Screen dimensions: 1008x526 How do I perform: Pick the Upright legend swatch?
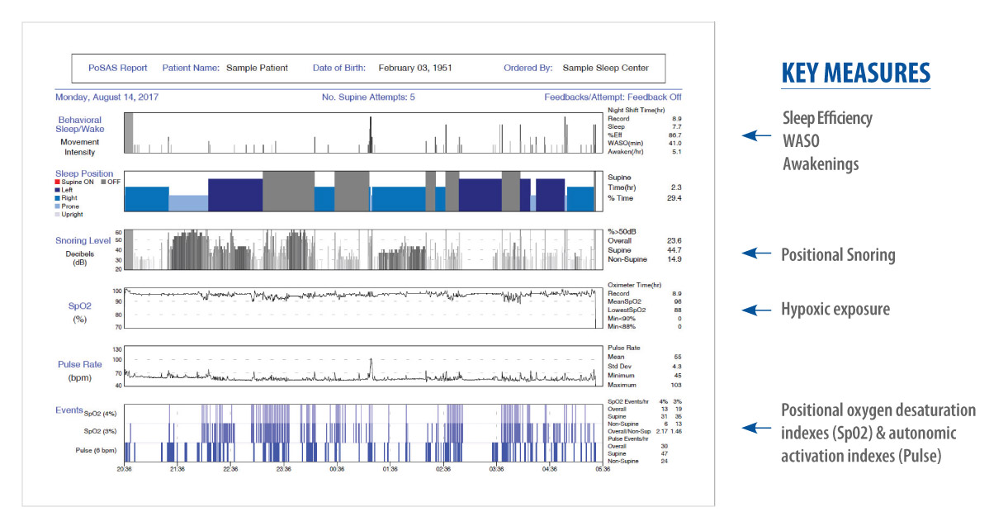(x=59, y=215)
